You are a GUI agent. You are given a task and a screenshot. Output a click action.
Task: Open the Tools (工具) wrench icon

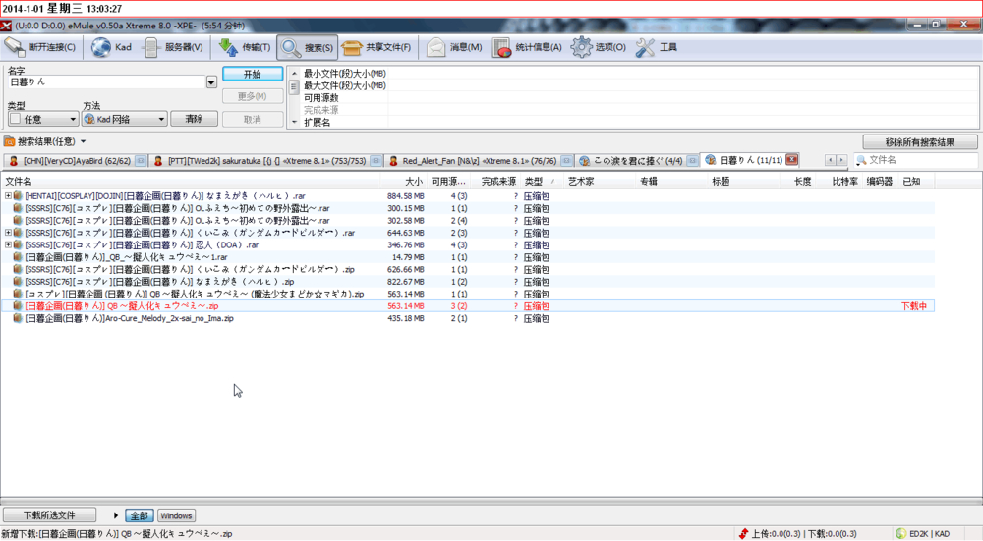645,47
